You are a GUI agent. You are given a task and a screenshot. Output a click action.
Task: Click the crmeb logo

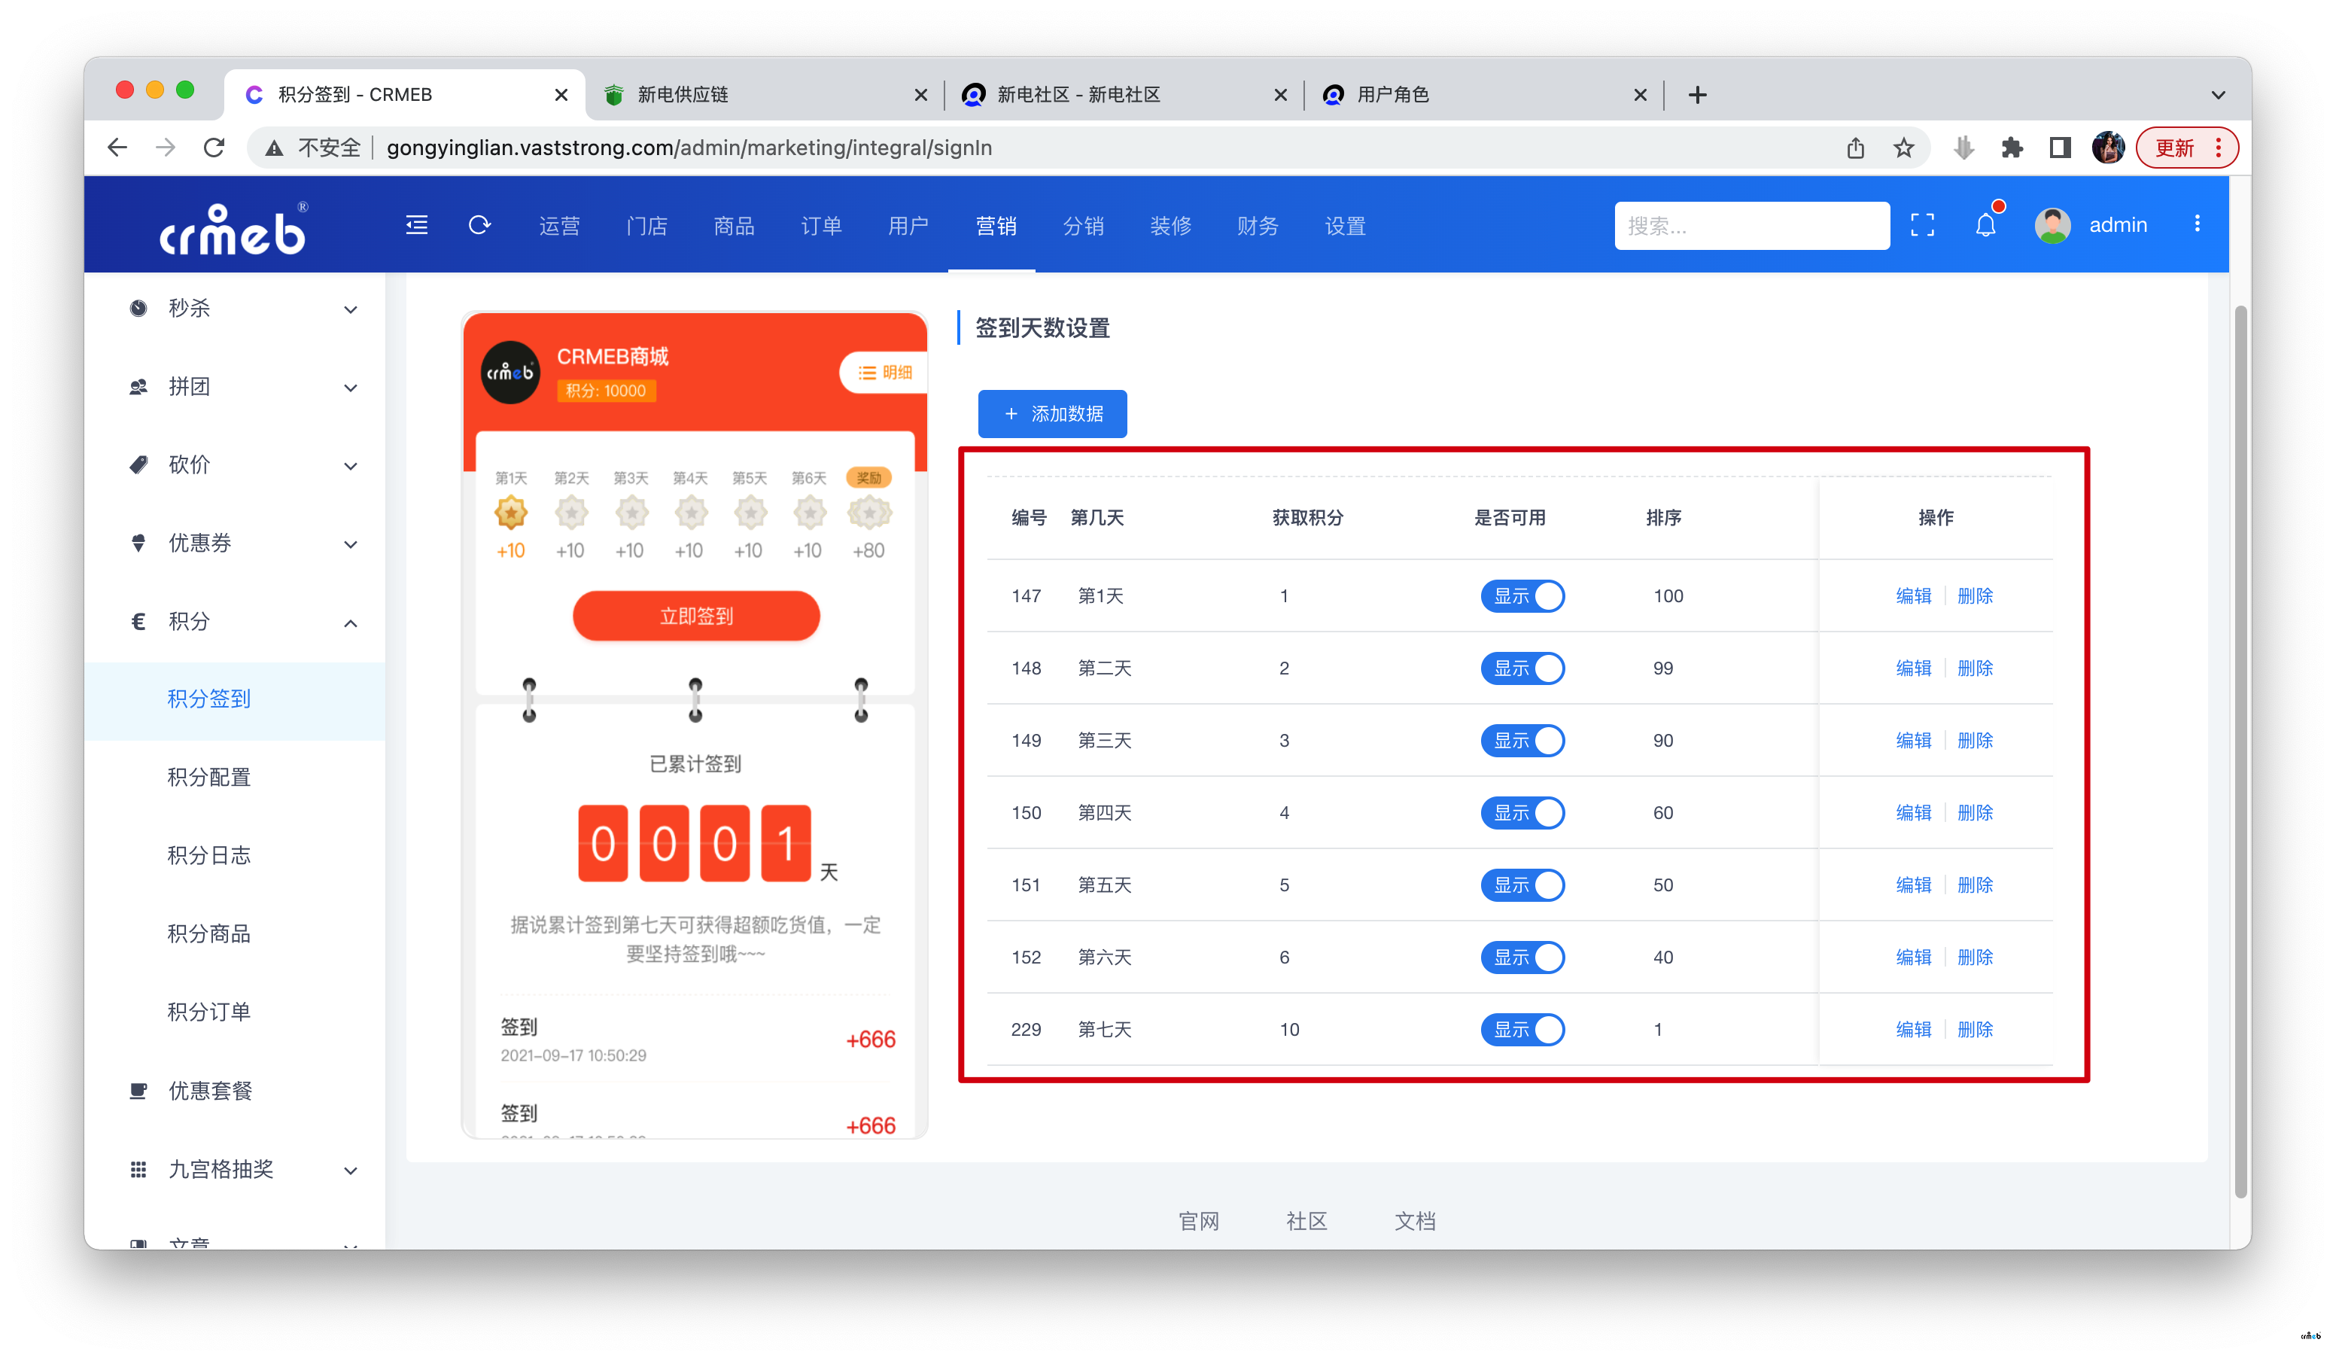(233, 227)
